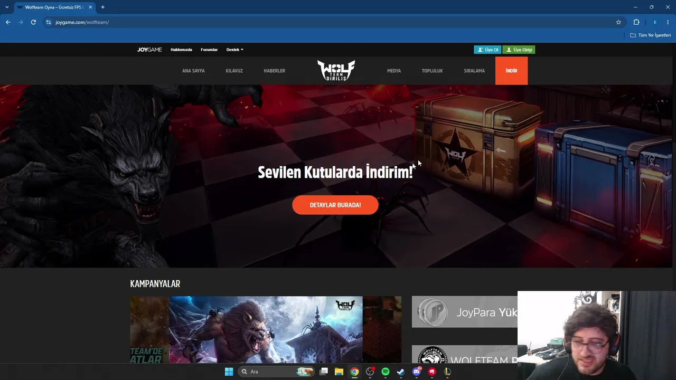Click the JoyGame logo
Viewport: 676px width, 380px height.
pyautogui.click(x=149, y=50)
